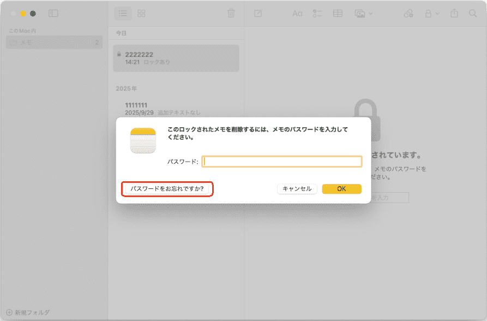Click the キャンセル button
Viewport: 487px width, 321px height.
click(x=297, y=189)
